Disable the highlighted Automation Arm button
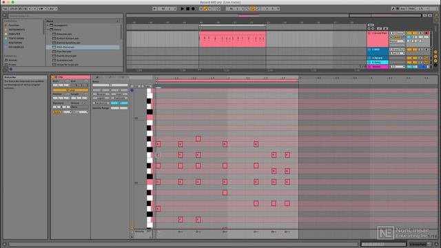441x248 pixels. [205, 9]
